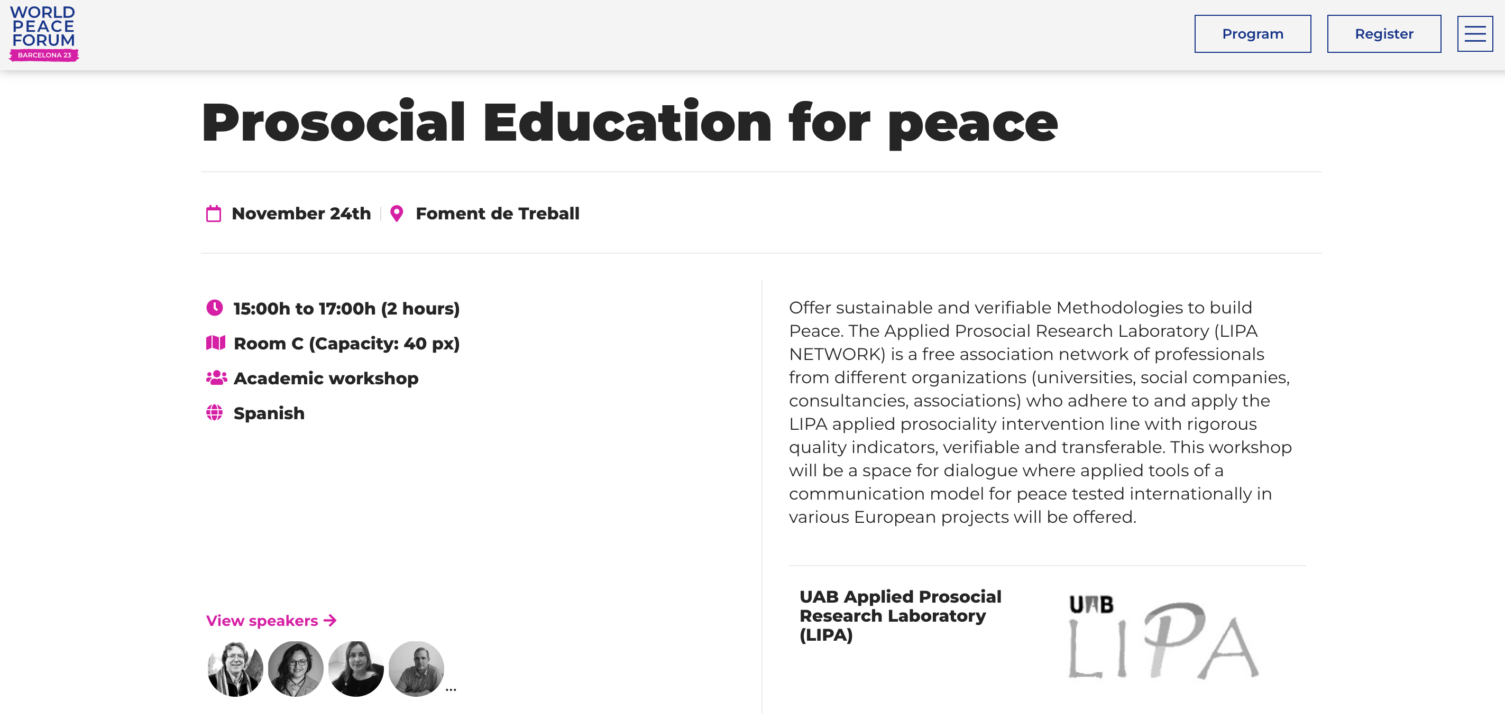This screenshot has height=720, width=1505.
Task: Click the Foment de Treball venue text
Action: point(497,214)
